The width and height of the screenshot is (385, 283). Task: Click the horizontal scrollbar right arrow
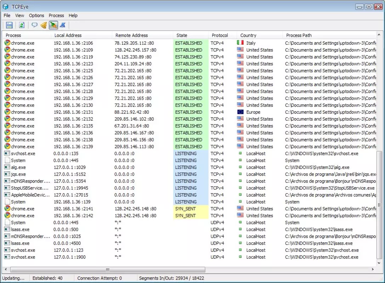[x=373, y=269]
